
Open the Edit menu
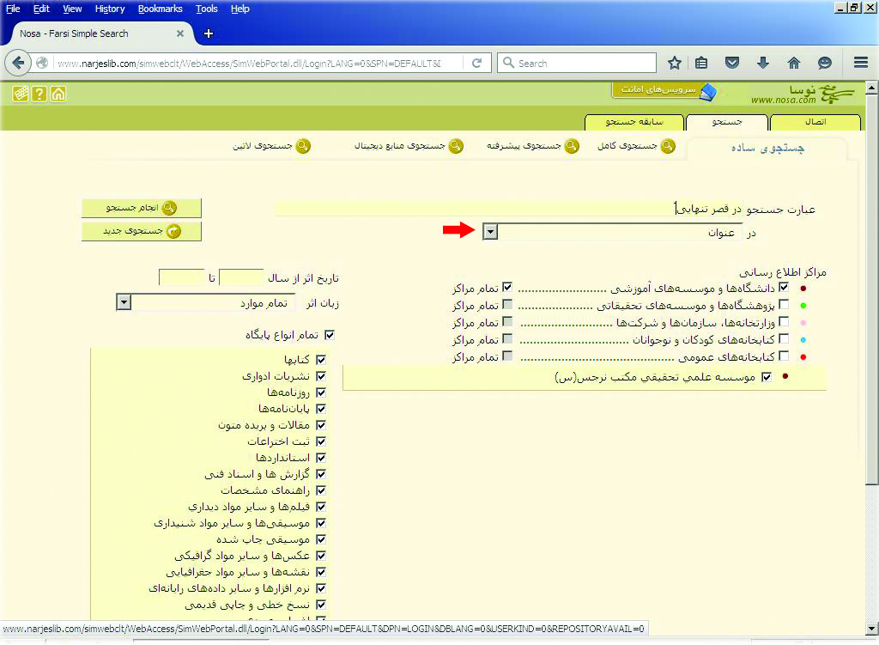pyautogui.click(x=41, y=9)
